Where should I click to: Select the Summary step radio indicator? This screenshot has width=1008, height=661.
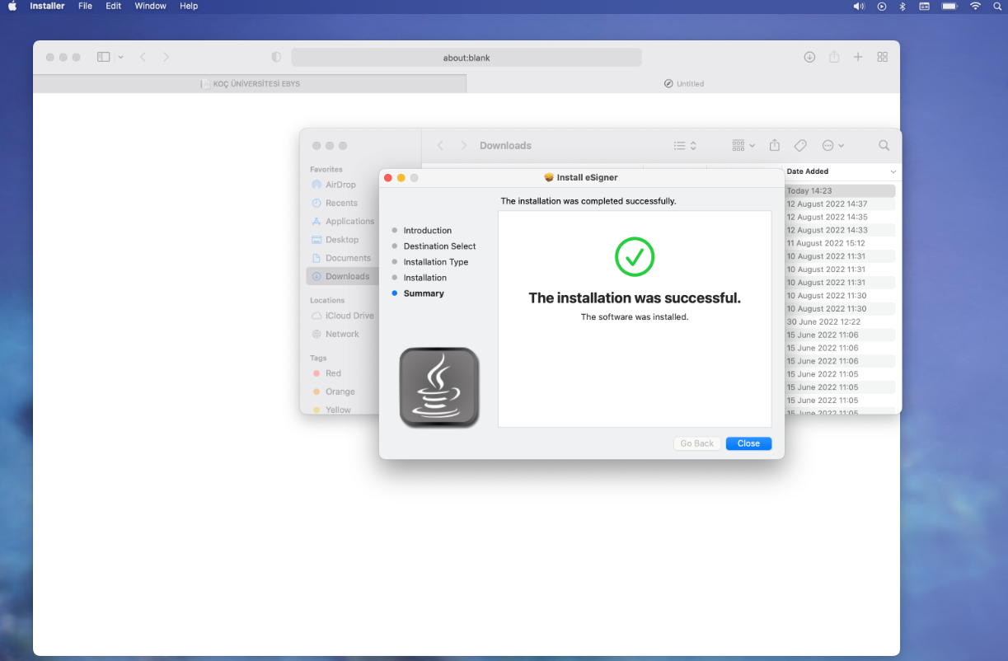point(394,293)
